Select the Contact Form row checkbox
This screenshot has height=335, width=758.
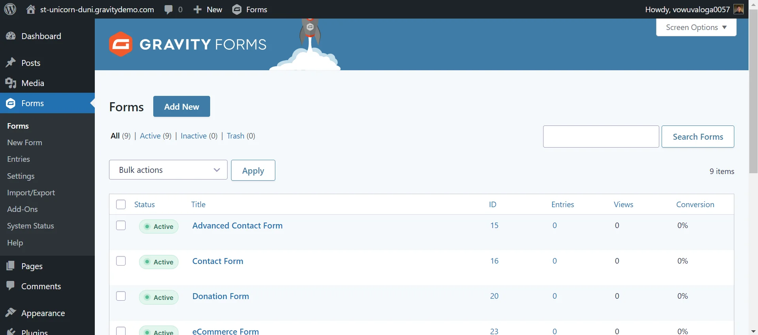click(121, 261)
